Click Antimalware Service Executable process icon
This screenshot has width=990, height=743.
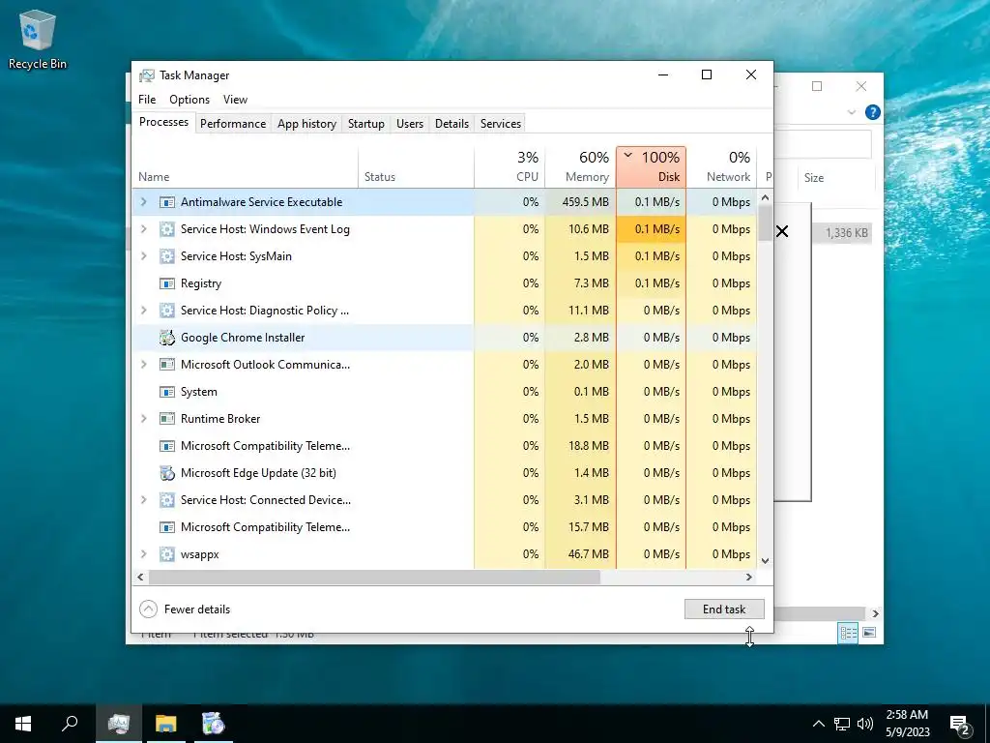coord(166,202)
